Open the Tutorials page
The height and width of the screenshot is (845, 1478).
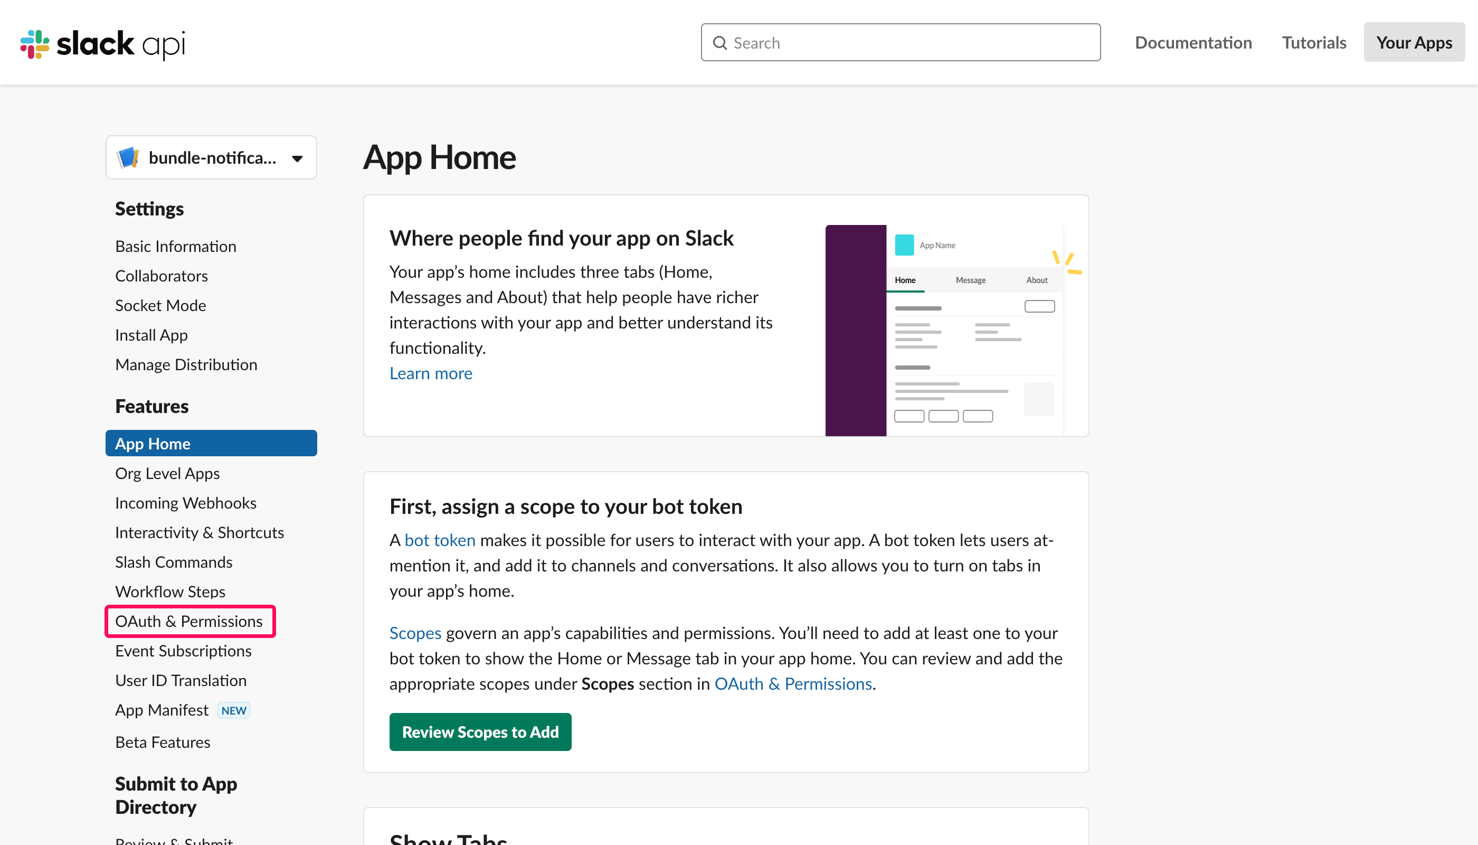1313,42
